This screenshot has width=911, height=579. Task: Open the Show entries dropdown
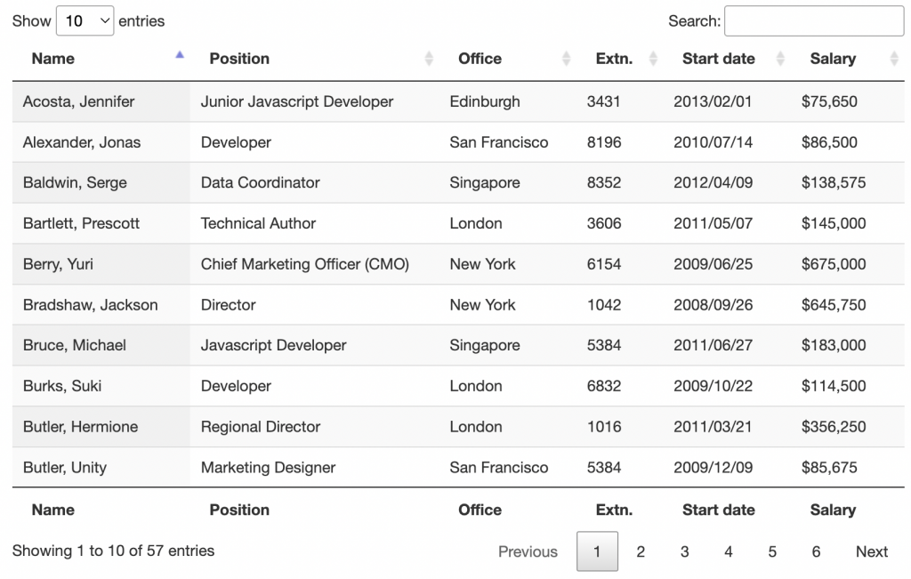tap(85, 20)
